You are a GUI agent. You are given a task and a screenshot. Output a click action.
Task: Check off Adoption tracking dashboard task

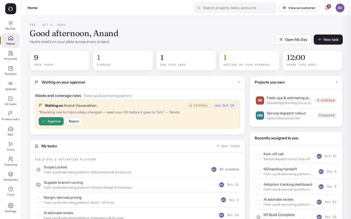click(258, 187)
